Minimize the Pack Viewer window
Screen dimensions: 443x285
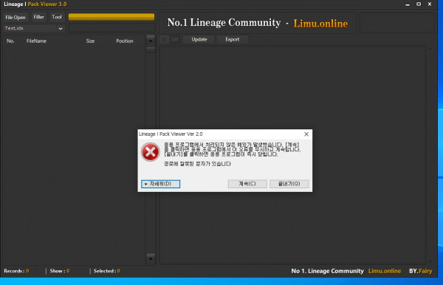pos(408,4)
